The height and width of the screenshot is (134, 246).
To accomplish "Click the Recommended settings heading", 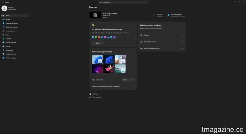I will 150,25.
